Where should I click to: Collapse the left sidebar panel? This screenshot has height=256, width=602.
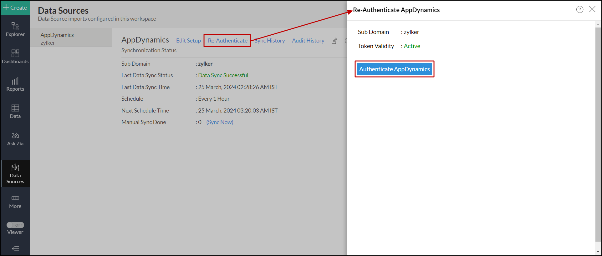click(x=15, y=249)
